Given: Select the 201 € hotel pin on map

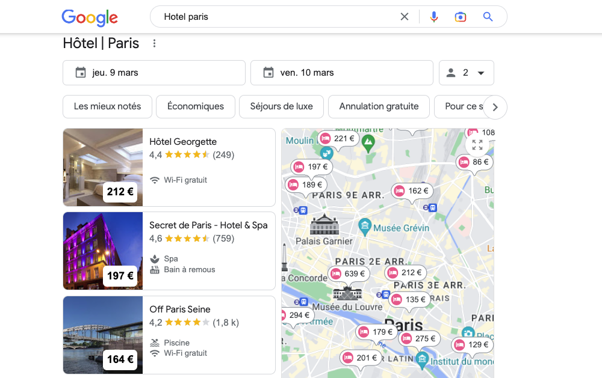Looking at the screenshot, I should click(x=360, y=358).
